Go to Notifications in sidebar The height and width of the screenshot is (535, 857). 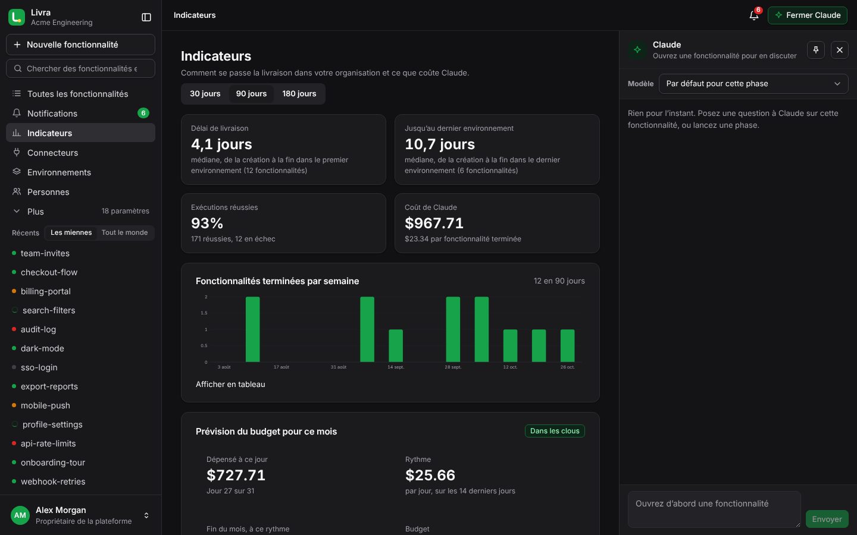point(80,114)
